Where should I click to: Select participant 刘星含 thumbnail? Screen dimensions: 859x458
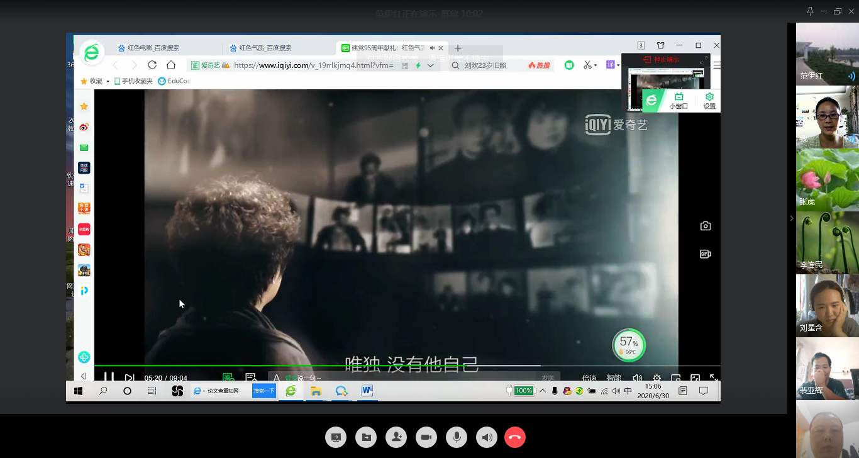[828, 306]
